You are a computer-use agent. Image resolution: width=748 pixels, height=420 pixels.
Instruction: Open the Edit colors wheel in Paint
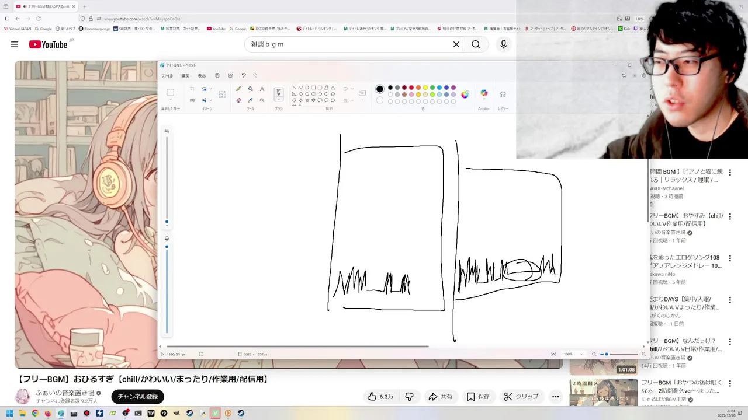point(465,94)
